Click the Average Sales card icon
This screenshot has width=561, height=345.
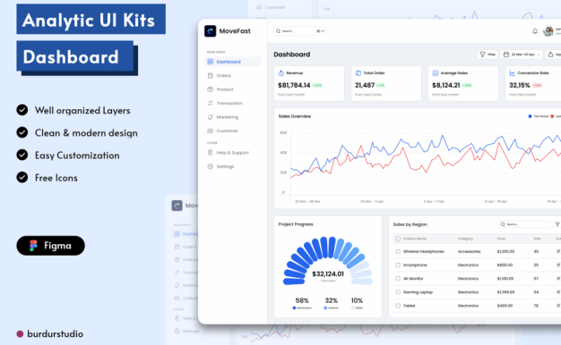(435, 72)
